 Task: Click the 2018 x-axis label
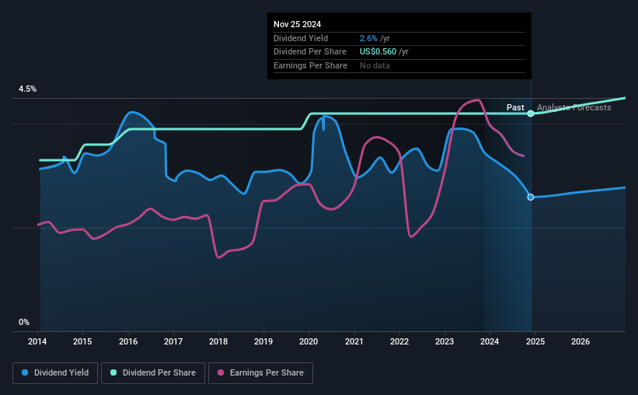tap(218, 341)
